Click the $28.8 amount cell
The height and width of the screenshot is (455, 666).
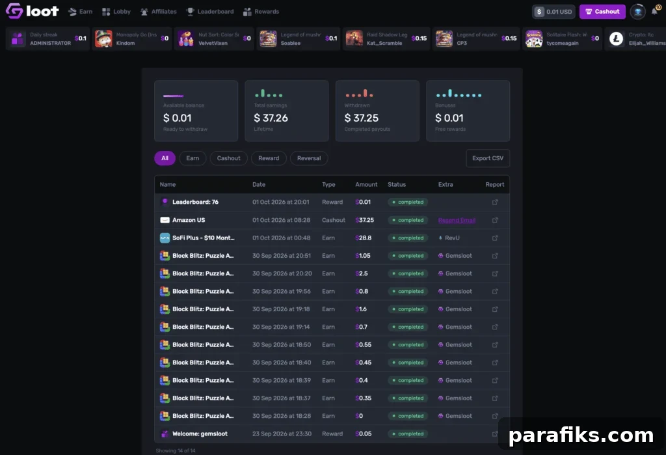coord(364,238)
